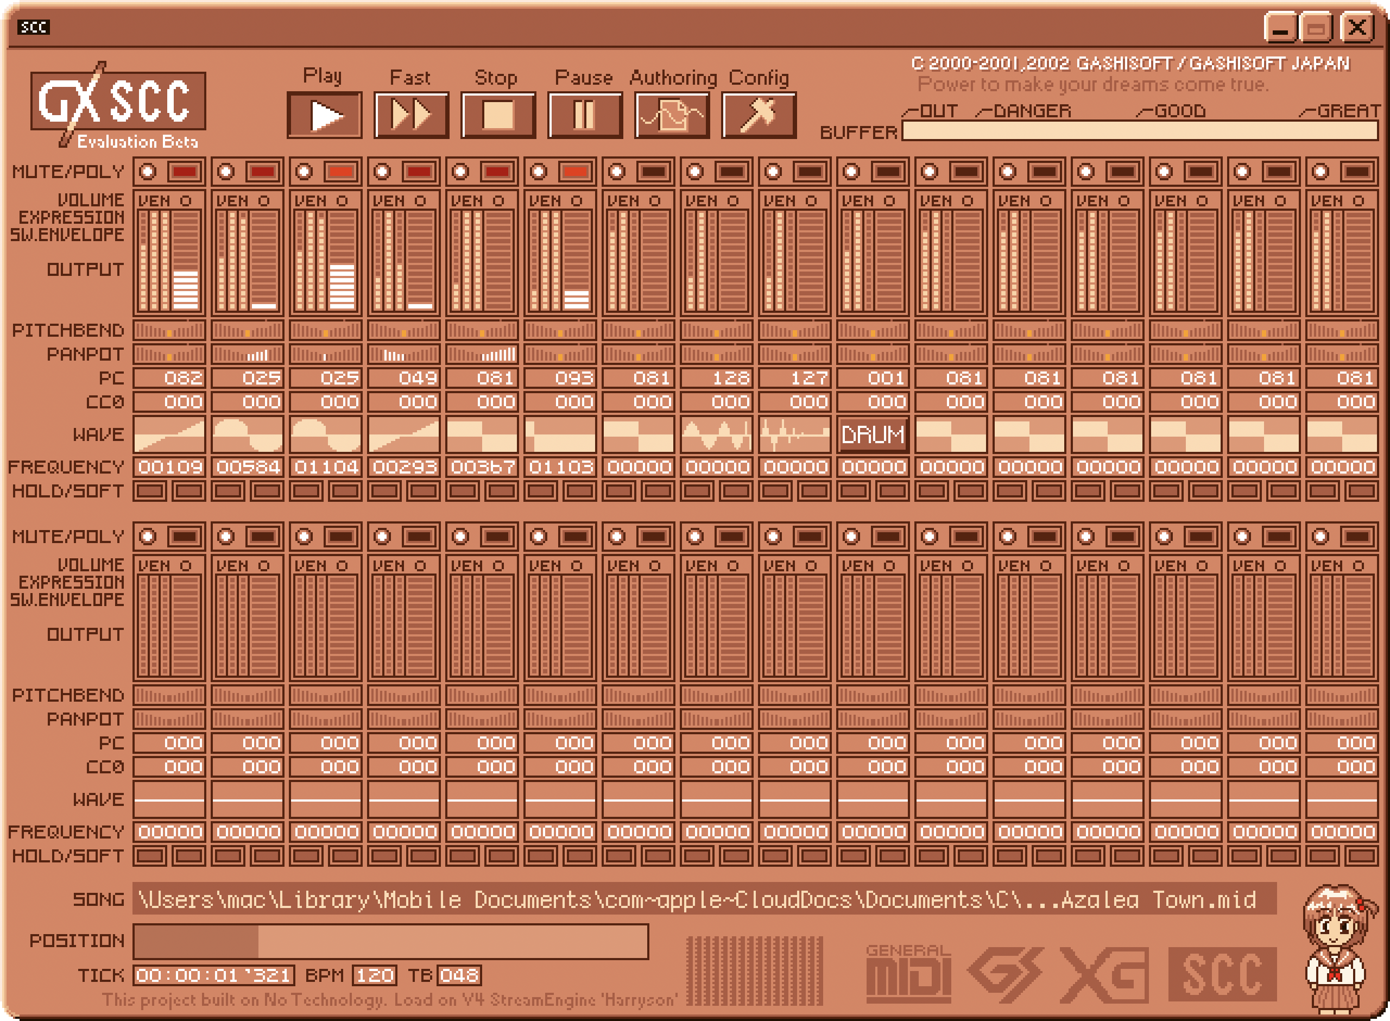Viewport: 1390px width, 1021px height.
Task: Open Config with the hammer icon
Action: click(759, 115)
